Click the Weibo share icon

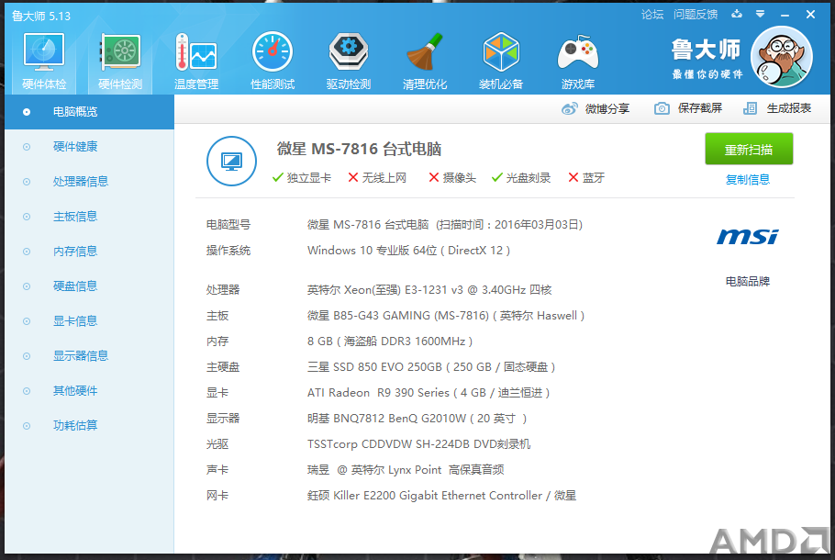coord(569,108)
